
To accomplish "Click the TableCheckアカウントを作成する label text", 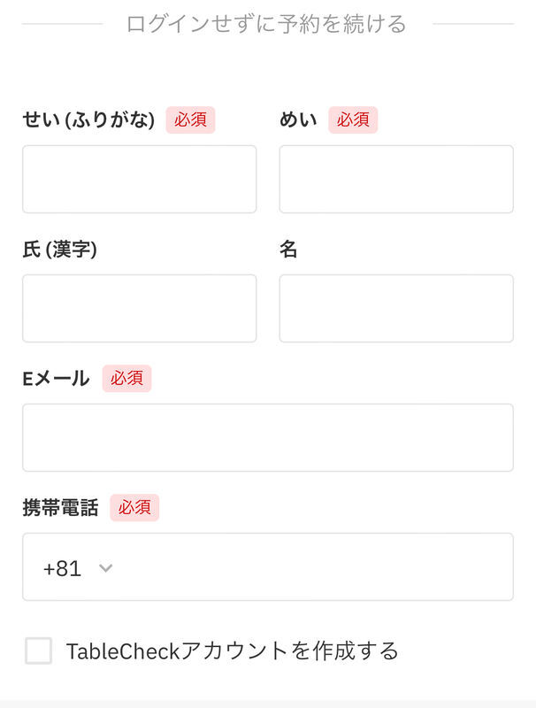I will (x=233, y=650).
